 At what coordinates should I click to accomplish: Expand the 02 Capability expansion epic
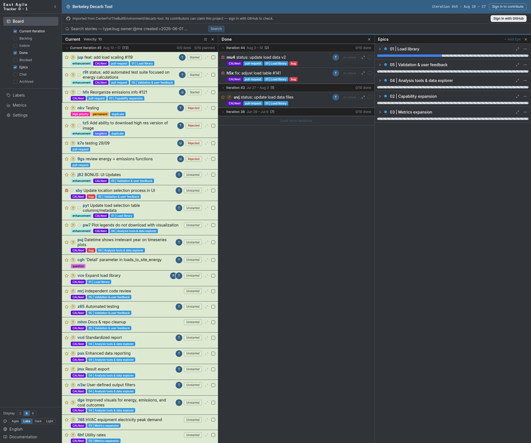point(380,96)
